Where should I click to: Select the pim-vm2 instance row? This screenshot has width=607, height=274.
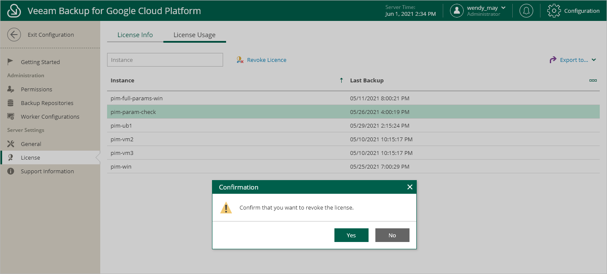(353, 139)
